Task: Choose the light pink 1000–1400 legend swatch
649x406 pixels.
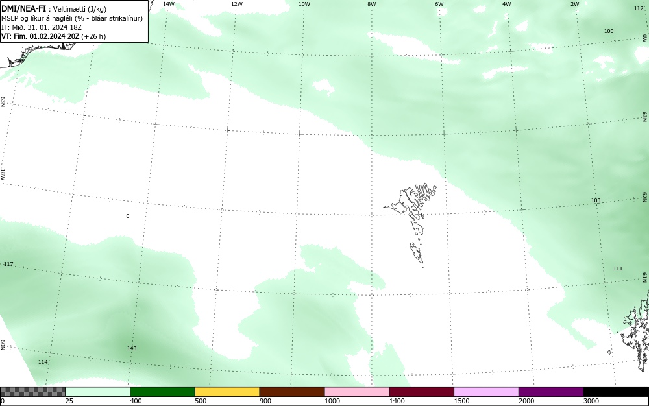Action: click(357, 392)
